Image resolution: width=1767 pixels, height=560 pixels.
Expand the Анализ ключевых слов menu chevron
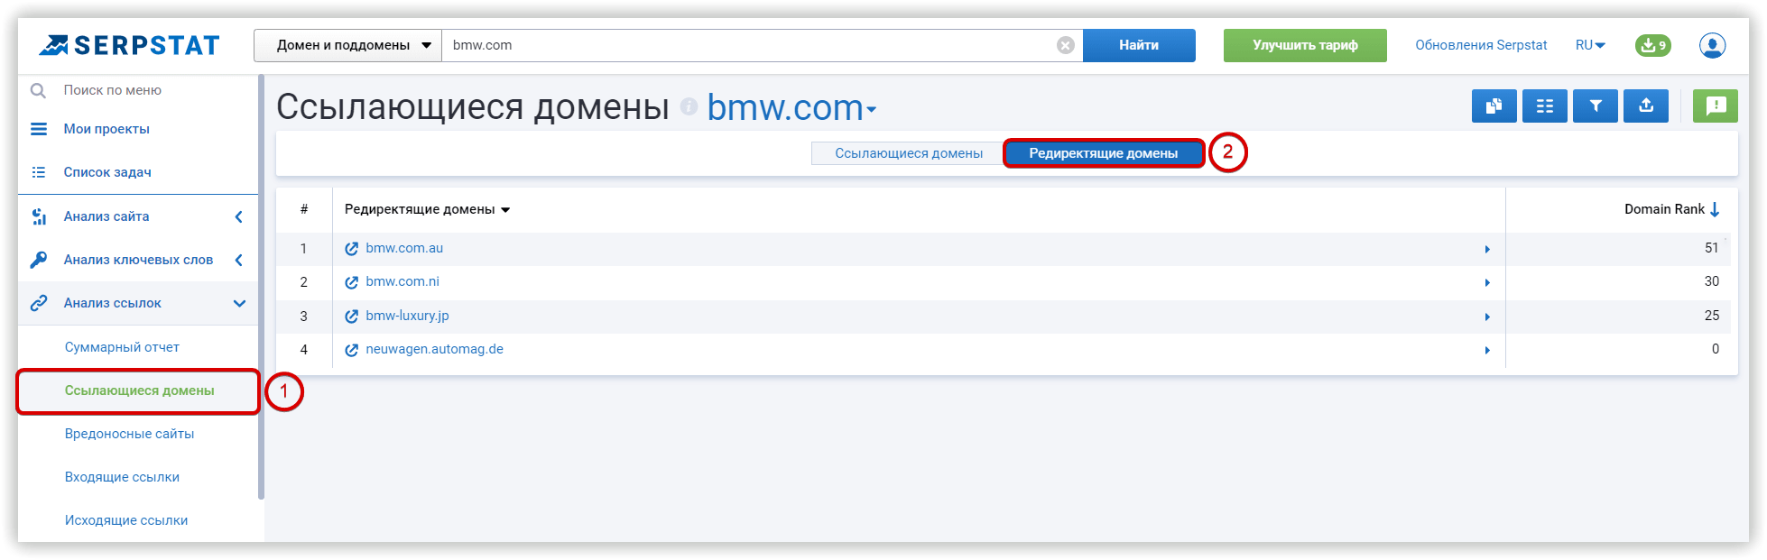coord(239,260)
